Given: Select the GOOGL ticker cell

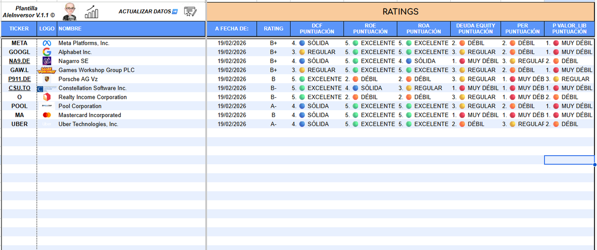Looking at the screenshot, I should pos(19,52).
